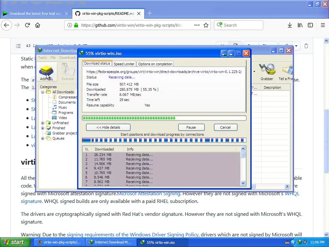Click the Hide details button
Viewport: 329px width, 247px height.
108,127
